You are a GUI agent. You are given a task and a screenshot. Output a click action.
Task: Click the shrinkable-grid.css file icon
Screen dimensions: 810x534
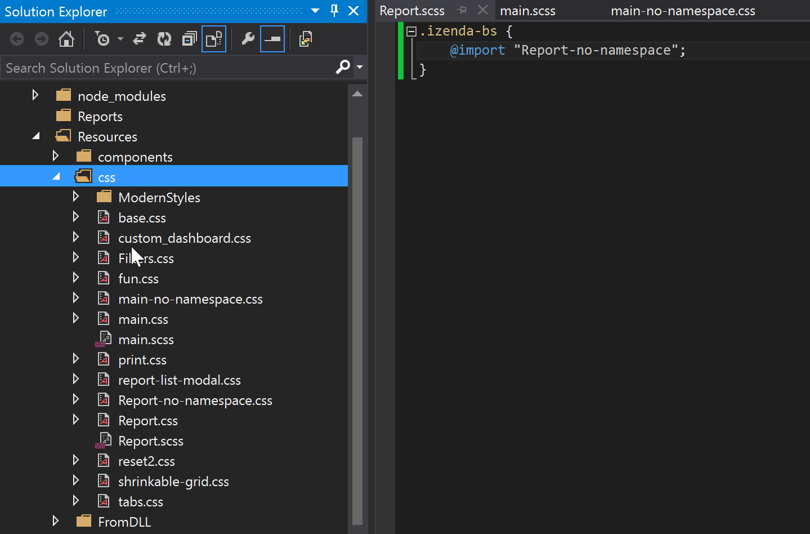coord(104,480)
